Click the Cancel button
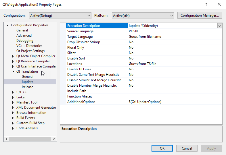 click(x=187, y=148)
